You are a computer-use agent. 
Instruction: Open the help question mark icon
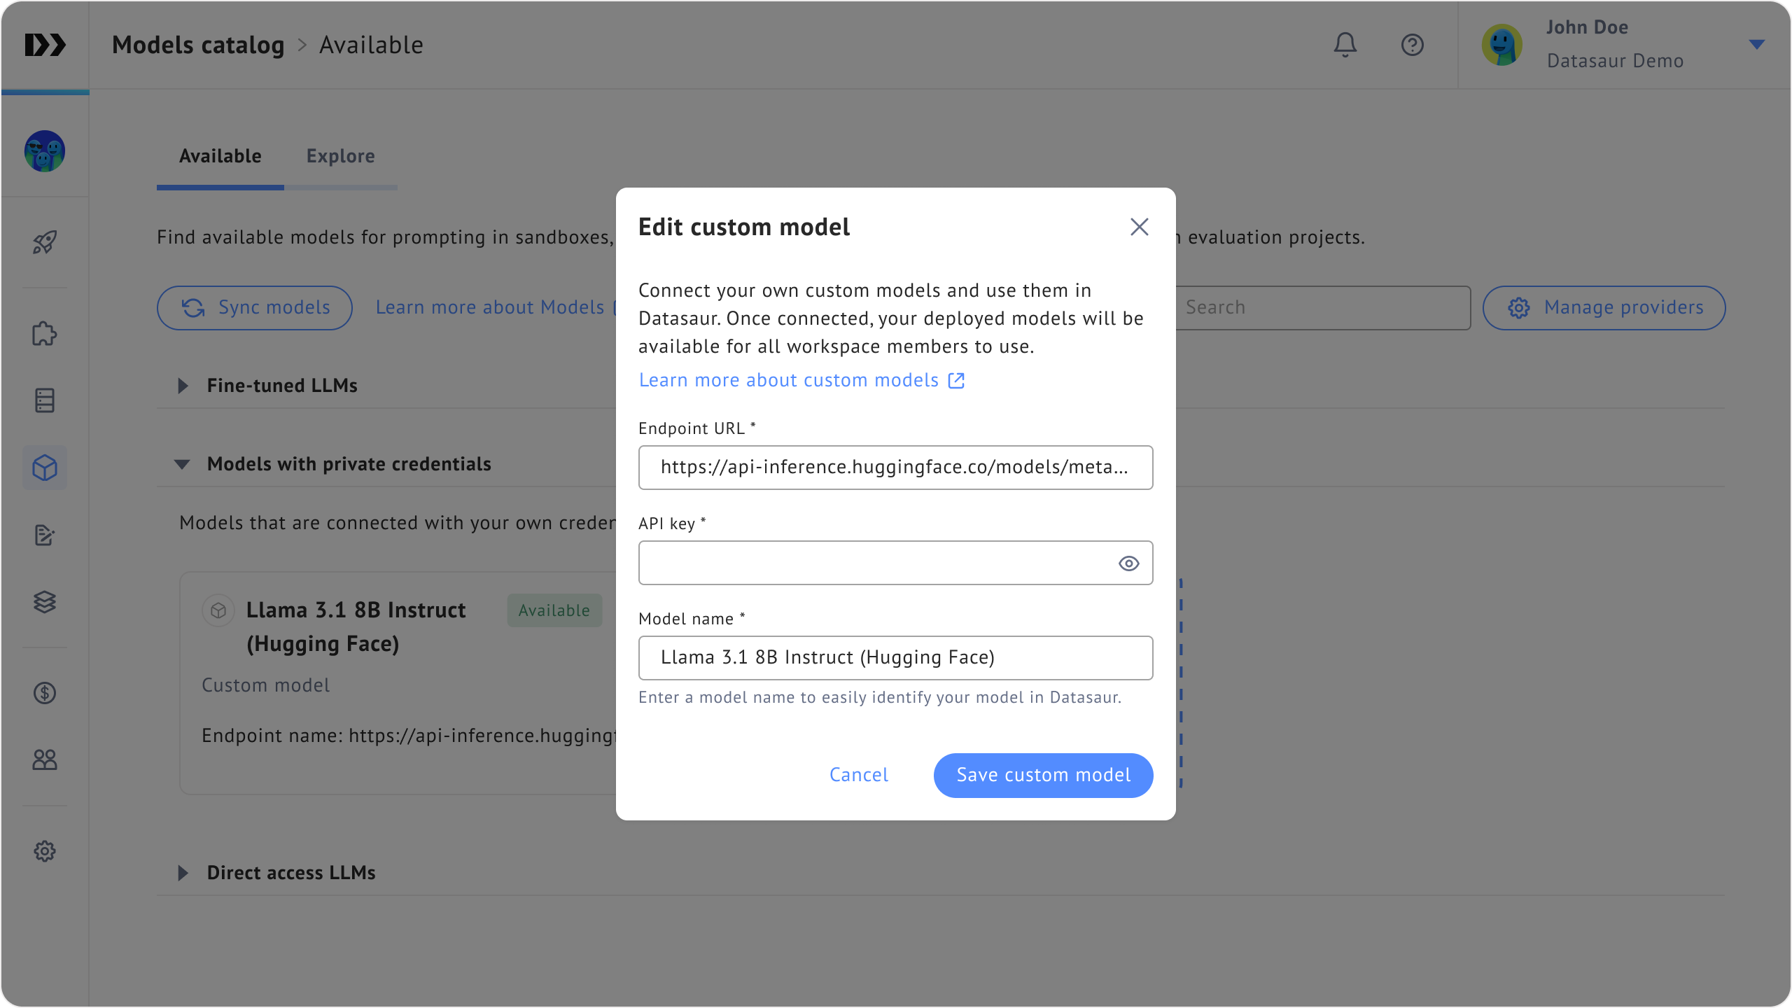[1412, 45]
